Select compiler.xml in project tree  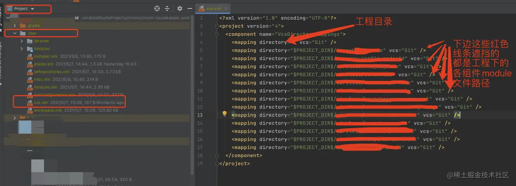46,57
